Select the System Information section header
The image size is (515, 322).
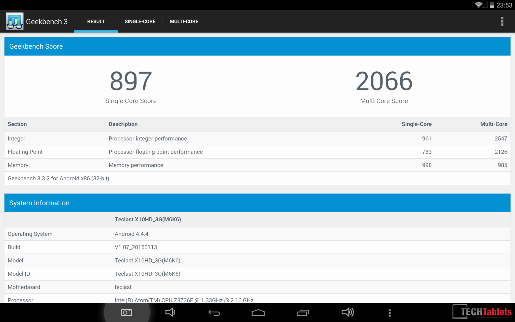pyautogui.click(x=257, y=203)
